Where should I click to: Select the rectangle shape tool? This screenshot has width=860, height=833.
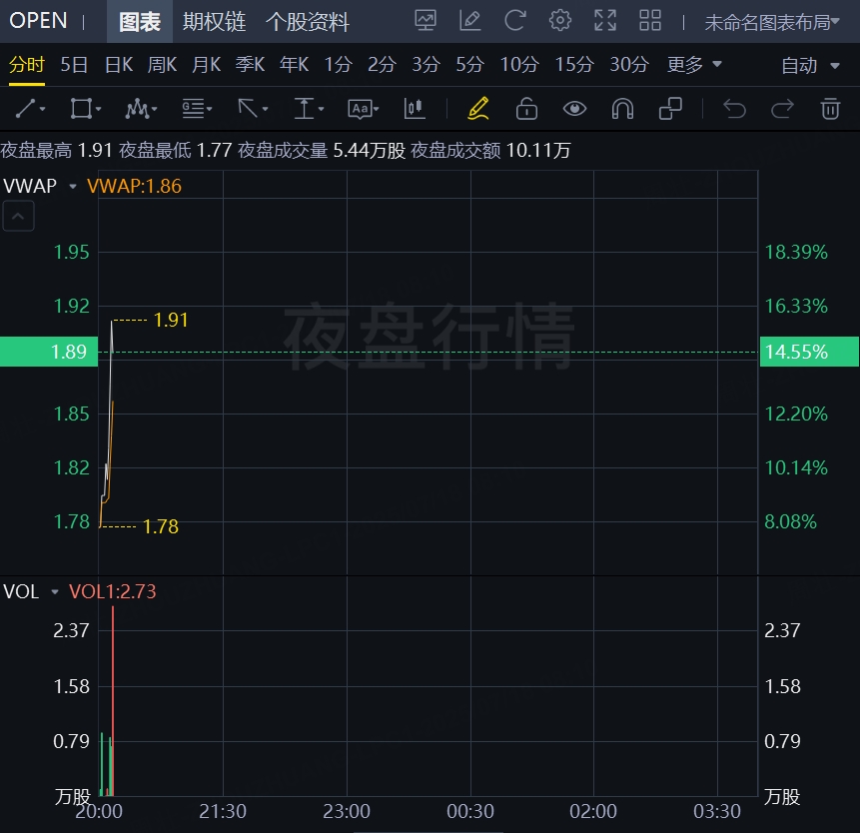click(85, 108)
